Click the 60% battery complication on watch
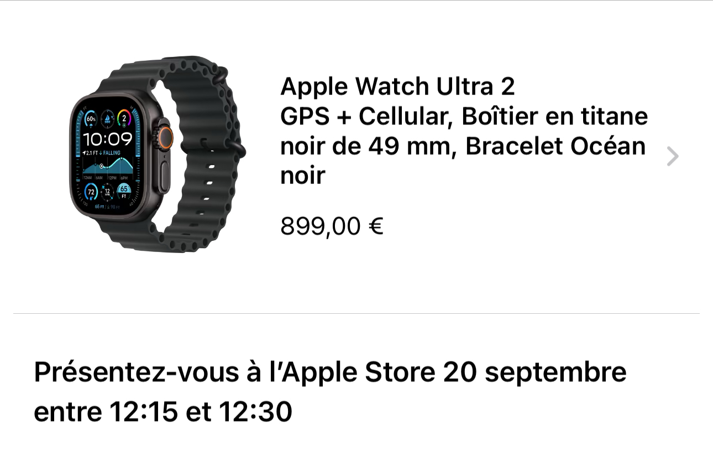713x453 pixels. [91, 119]
